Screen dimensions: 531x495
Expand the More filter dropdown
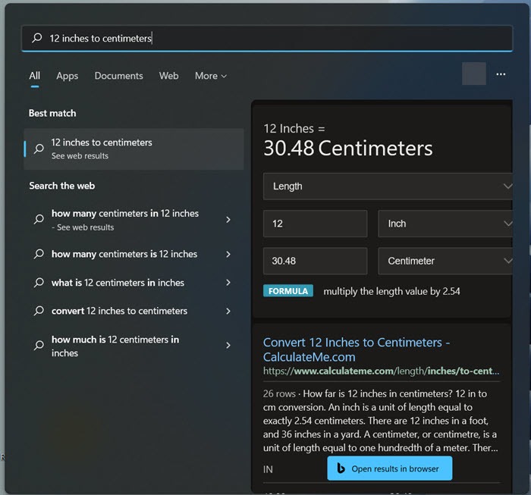pos(210,76)
